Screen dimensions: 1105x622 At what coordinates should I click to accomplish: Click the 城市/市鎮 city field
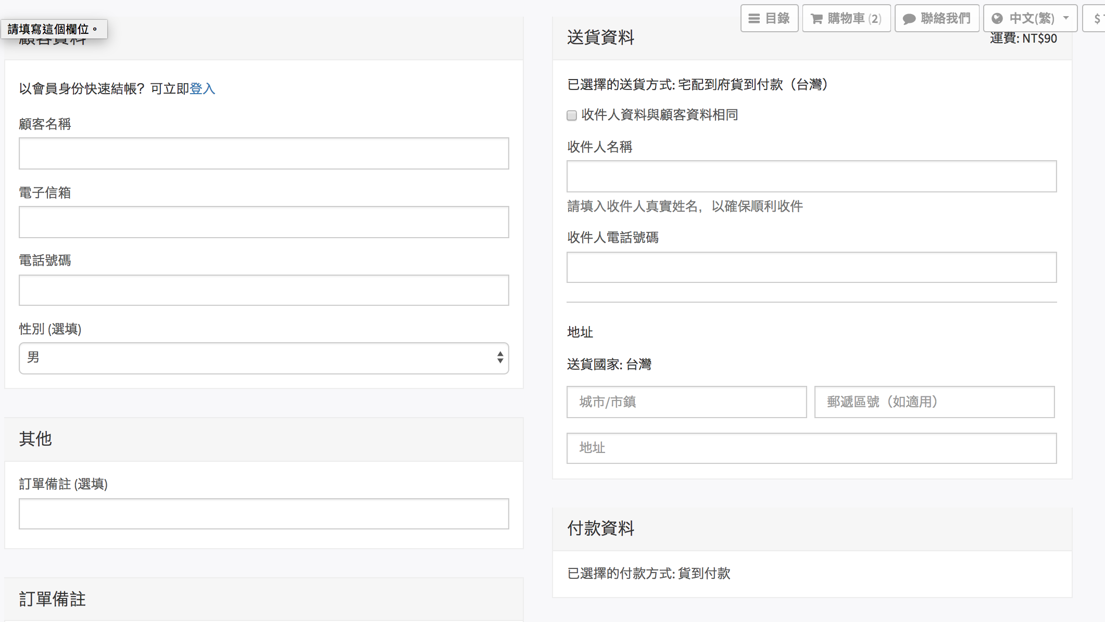(x=686, y=402)
